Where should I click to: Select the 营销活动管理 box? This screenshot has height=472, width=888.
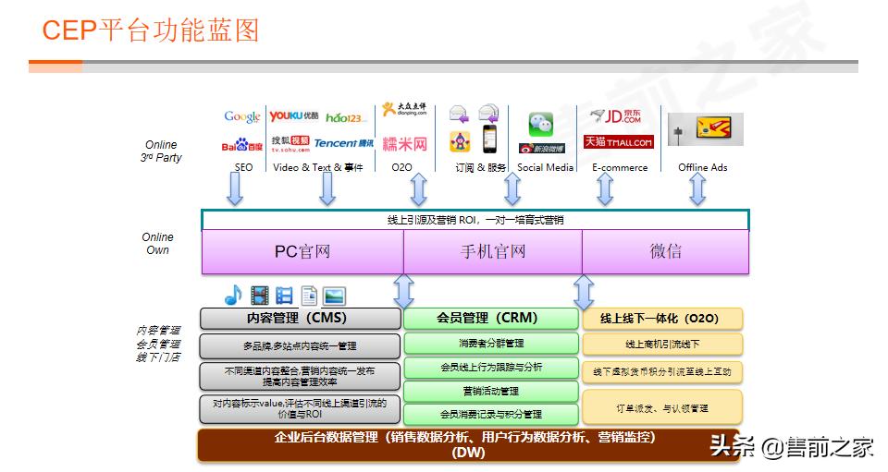click(x=491, y=391)
